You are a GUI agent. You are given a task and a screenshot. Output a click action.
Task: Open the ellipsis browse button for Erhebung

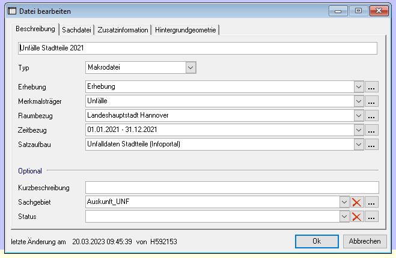point(372,87)
